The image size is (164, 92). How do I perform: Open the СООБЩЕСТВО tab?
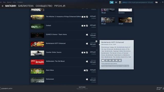[44, 6]
